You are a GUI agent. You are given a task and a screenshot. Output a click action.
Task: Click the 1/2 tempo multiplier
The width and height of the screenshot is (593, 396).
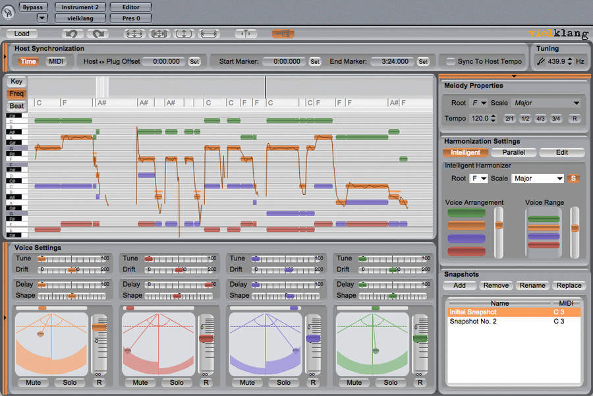[525, 119]
